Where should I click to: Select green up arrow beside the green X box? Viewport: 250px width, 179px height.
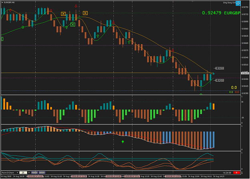[67, 28]
